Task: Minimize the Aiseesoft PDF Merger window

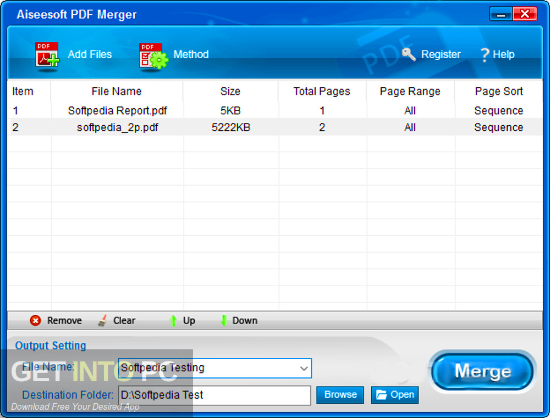Action: pyautogui.click(x=501, y=14)
